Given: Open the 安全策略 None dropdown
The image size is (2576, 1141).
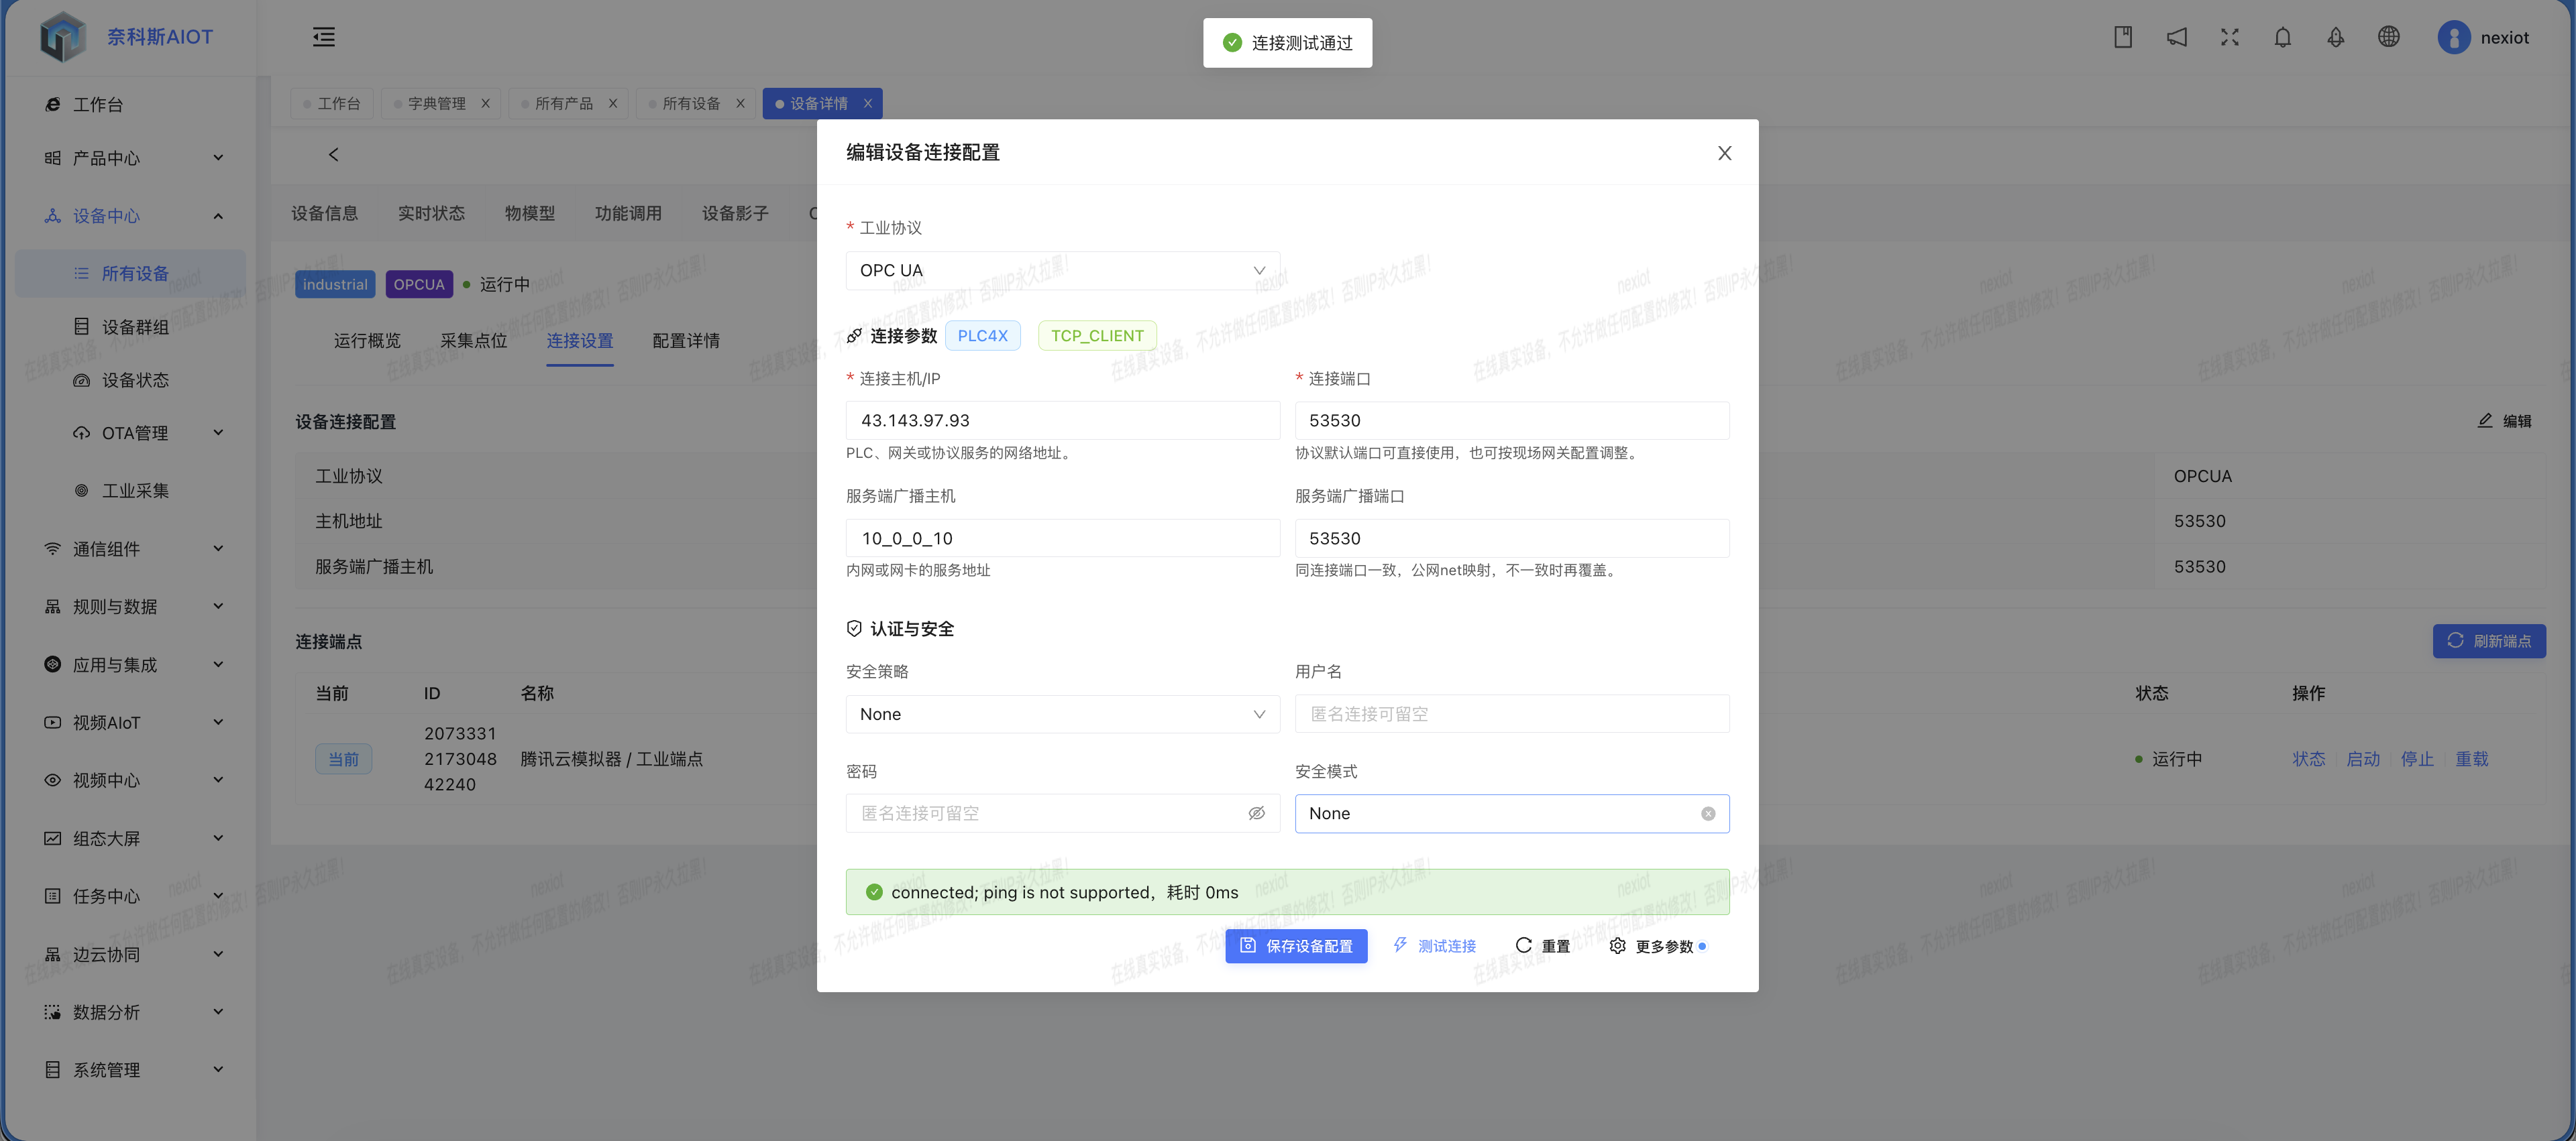Looking at the screenshot, I should [1062, 715].
